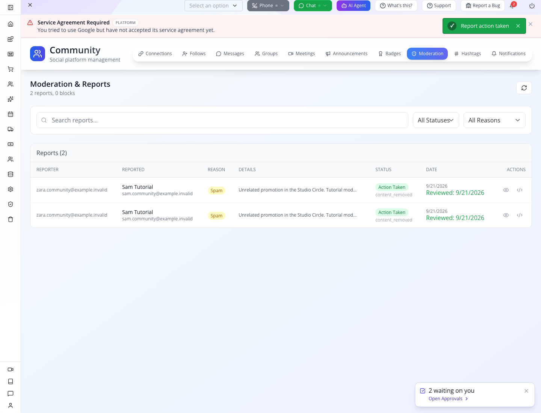Open Approvals link in waiting popup
The image size is (541, 413).
click(x=448, y=399)
